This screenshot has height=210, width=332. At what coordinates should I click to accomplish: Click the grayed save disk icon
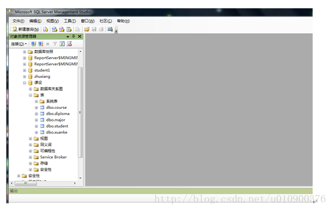(x=94, y=29)
